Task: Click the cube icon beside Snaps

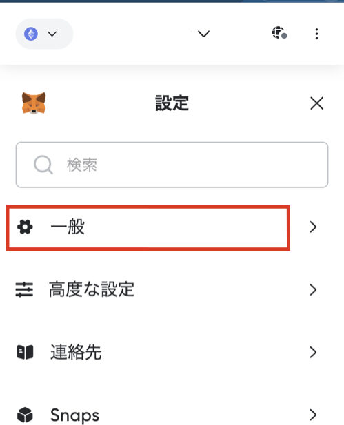Action: coord(25,415)
